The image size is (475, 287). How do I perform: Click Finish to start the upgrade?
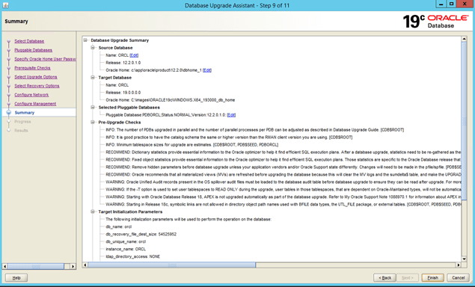(432, 277)
